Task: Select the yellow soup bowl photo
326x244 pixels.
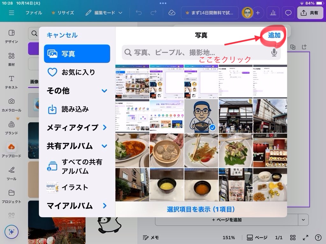Action: coord(167,185)
